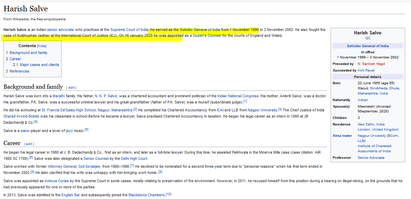Open the 'Attorney General' link
Viewport: 411px width, 199px height.
(62, 166)
